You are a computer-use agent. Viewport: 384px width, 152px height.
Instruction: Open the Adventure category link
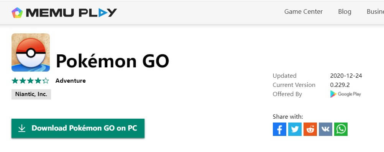pyautogui.click(x=71, y=81)
